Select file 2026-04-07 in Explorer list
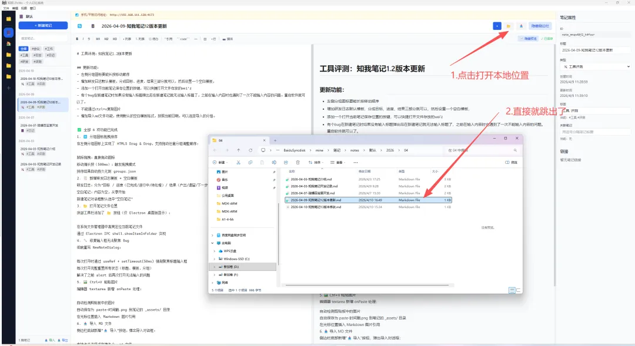This screenshot has width=635, height=346. 368,193
